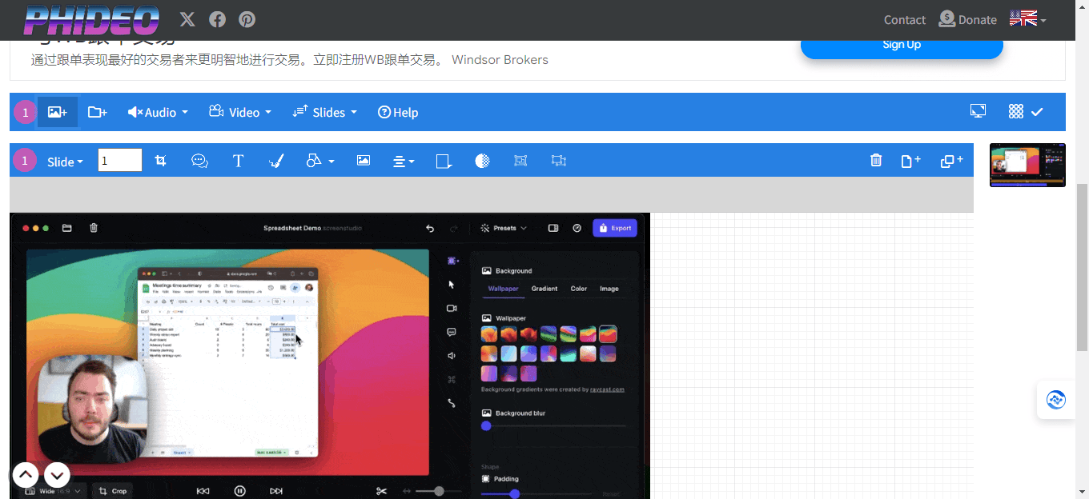Expand the Video dropdown
The height and width of the screenshot is (499, 1089).
point(239,112)
